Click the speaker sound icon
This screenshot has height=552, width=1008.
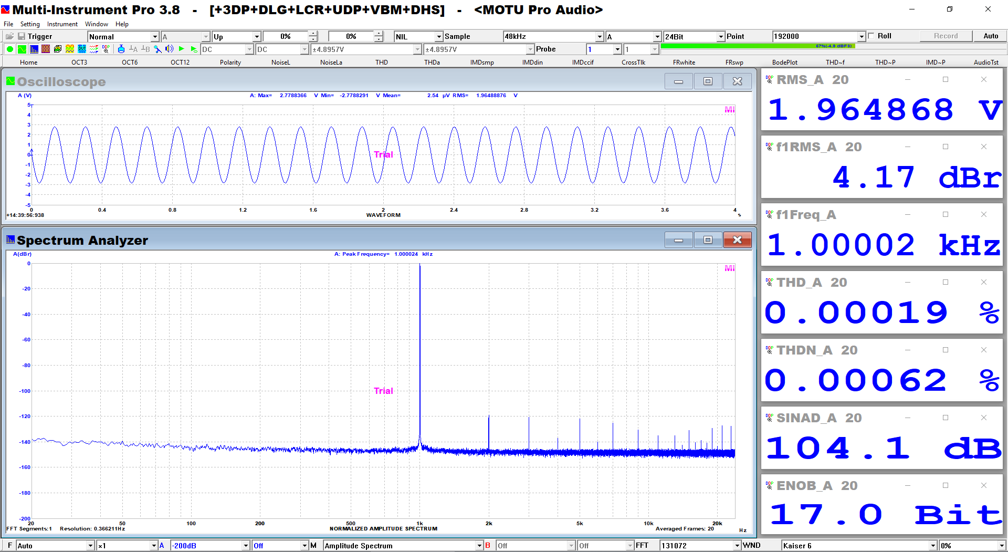170,49
